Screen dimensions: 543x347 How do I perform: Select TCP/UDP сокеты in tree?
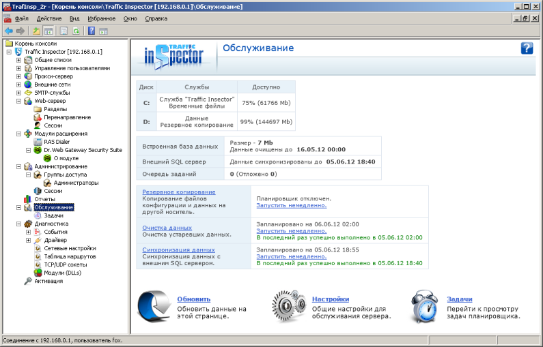tap(65, 265)
